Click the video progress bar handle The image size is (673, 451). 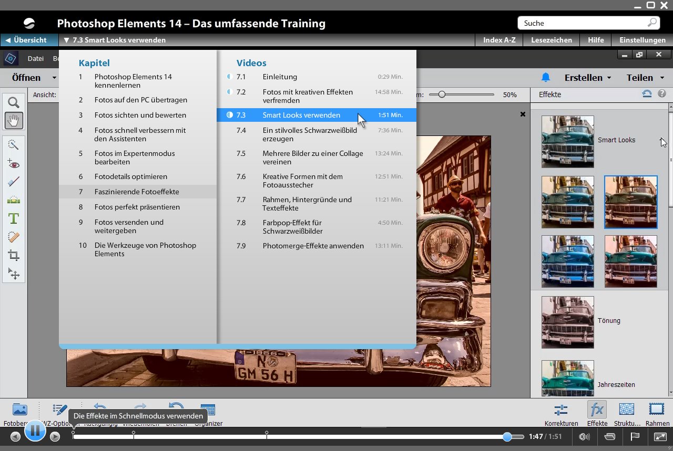point(507,436)
